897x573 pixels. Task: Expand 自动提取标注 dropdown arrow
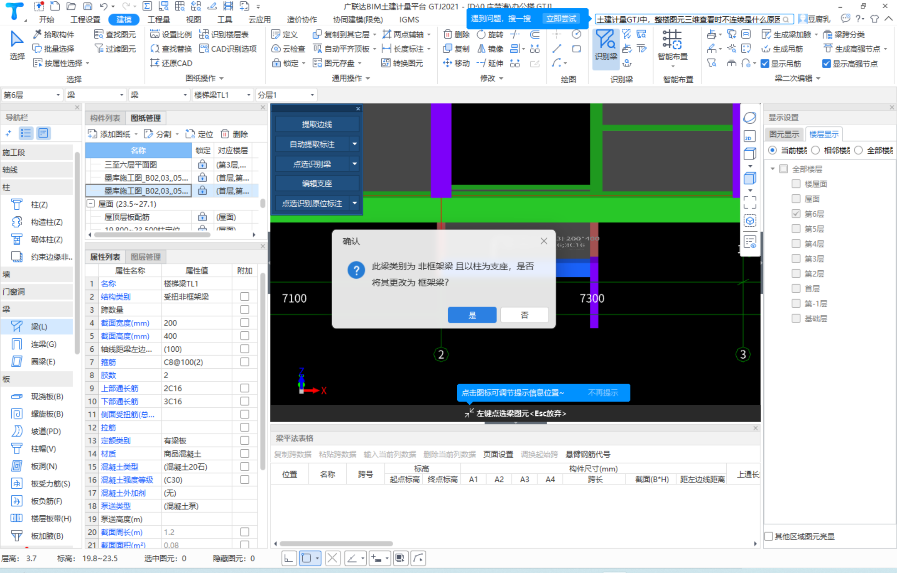coord(355,144)
